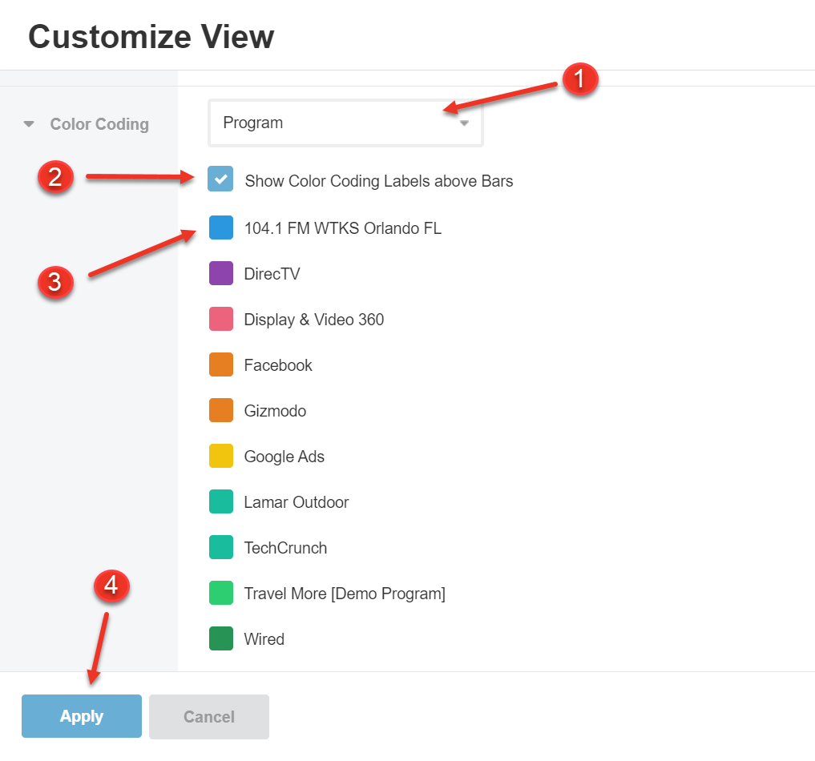Select Facebook's orange color swatch

[x=220, y=364]
